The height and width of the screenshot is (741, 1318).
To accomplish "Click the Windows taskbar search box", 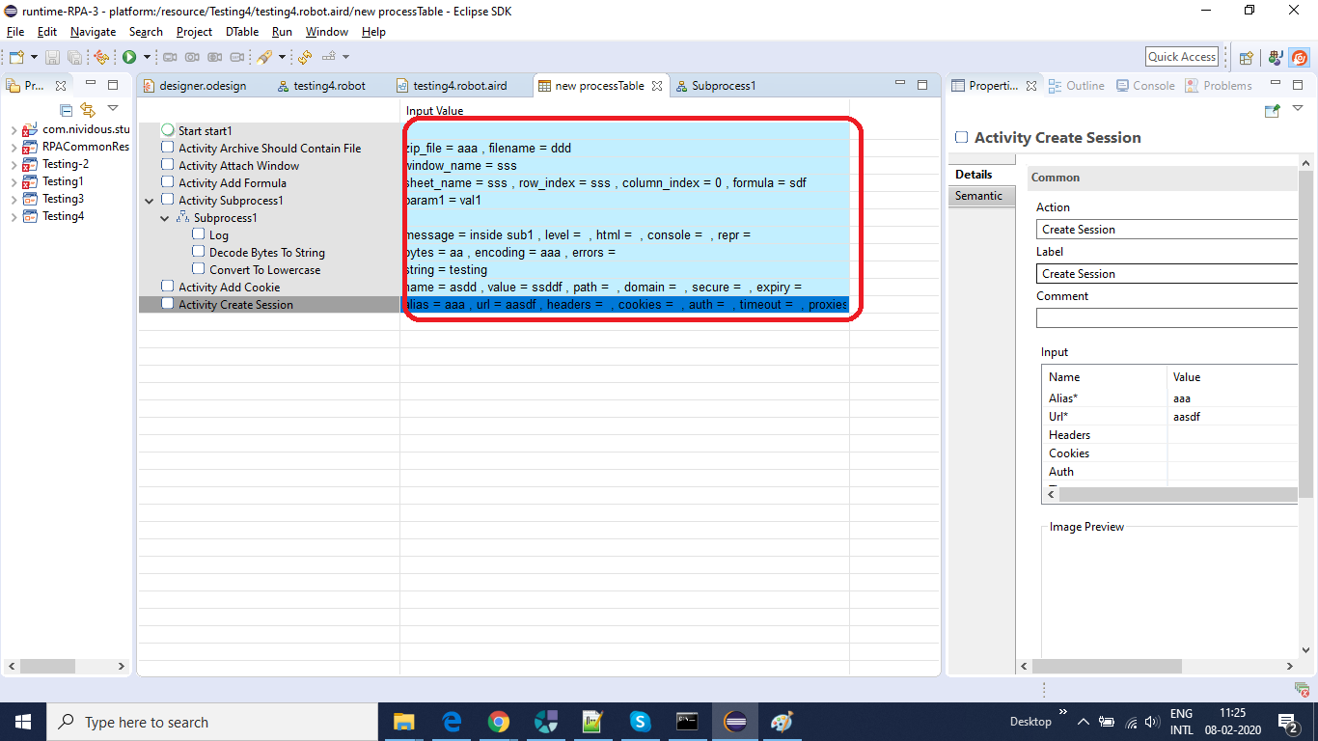I will coord(211,722).
